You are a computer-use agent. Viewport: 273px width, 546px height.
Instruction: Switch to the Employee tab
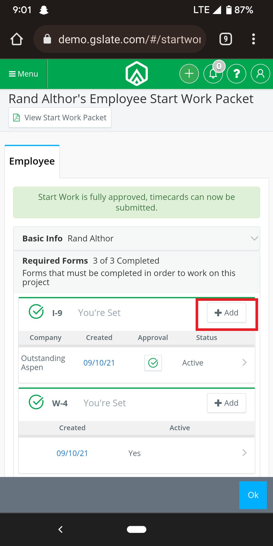(x=32, y=161)
